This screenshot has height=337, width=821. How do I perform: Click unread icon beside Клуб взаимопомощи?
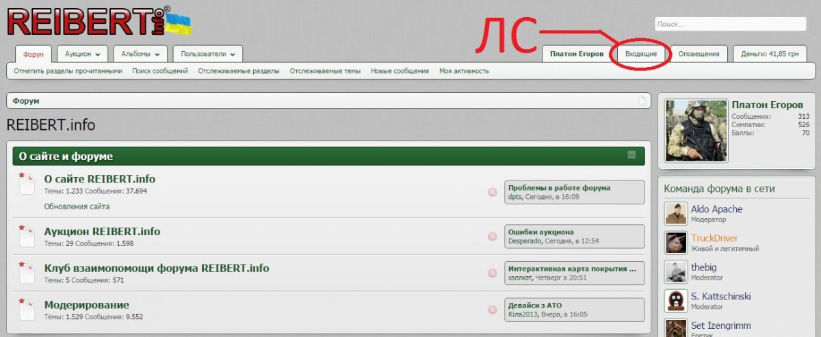tap(26, 272)
